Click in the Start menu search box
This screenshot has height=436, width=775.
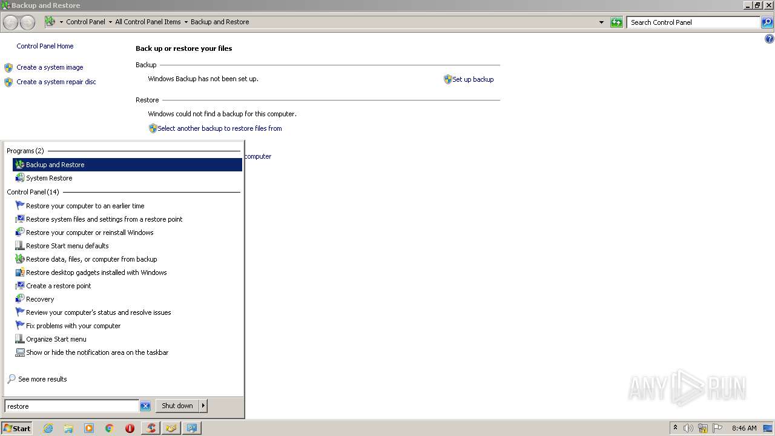(72, 406)
